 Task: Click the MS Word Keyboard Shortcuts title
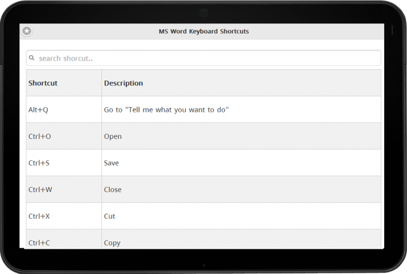click(x=203, y=31)
